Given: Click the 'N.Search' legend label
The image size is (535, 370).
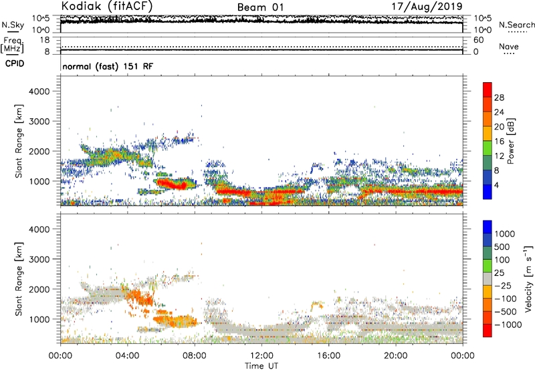Looking at the screenshot, I should 517,25.
